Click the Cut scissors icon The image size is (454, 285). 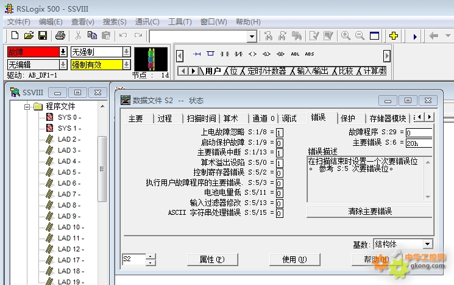tap(78, 35)
